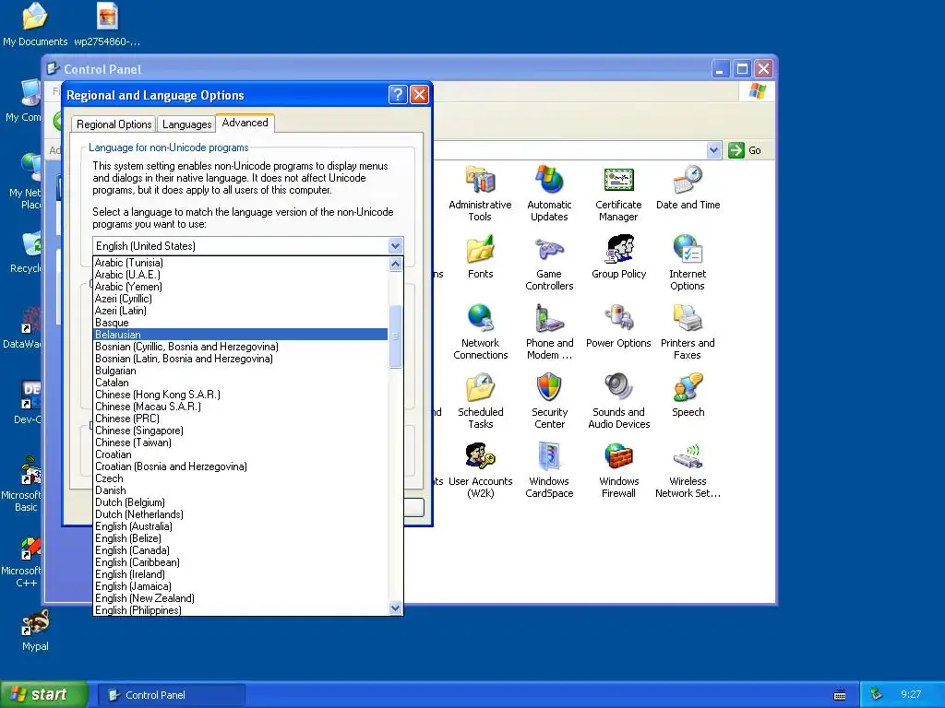Viewport: 945px width, 708px height.
Task: Choose English (Philippines) from list
Action: point(241,610)
